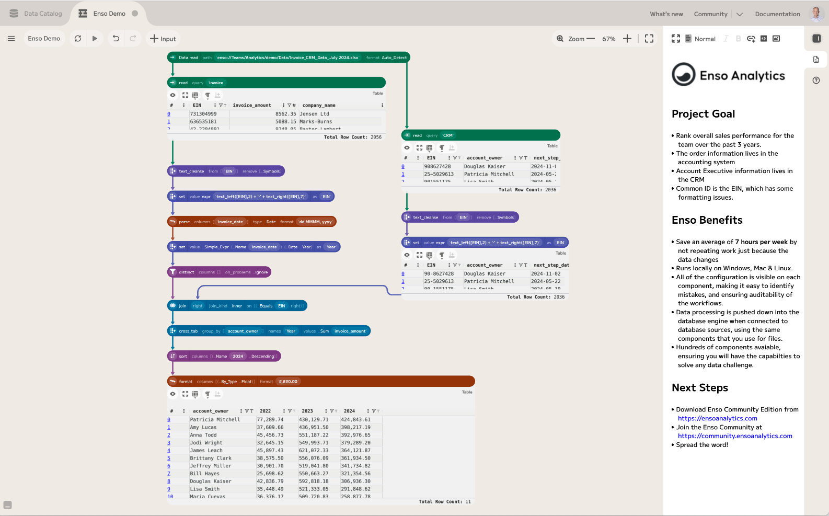829x516 pixels.
Task: Open What's new link
Action: [x=666, y=14]
